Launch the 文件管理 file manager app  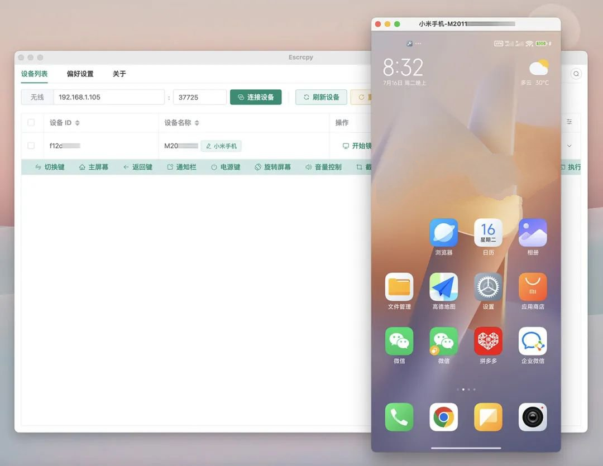[x=399, y=287]
